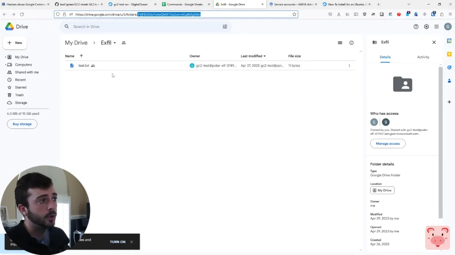Open Recent in sidebar

coord(20,80)
